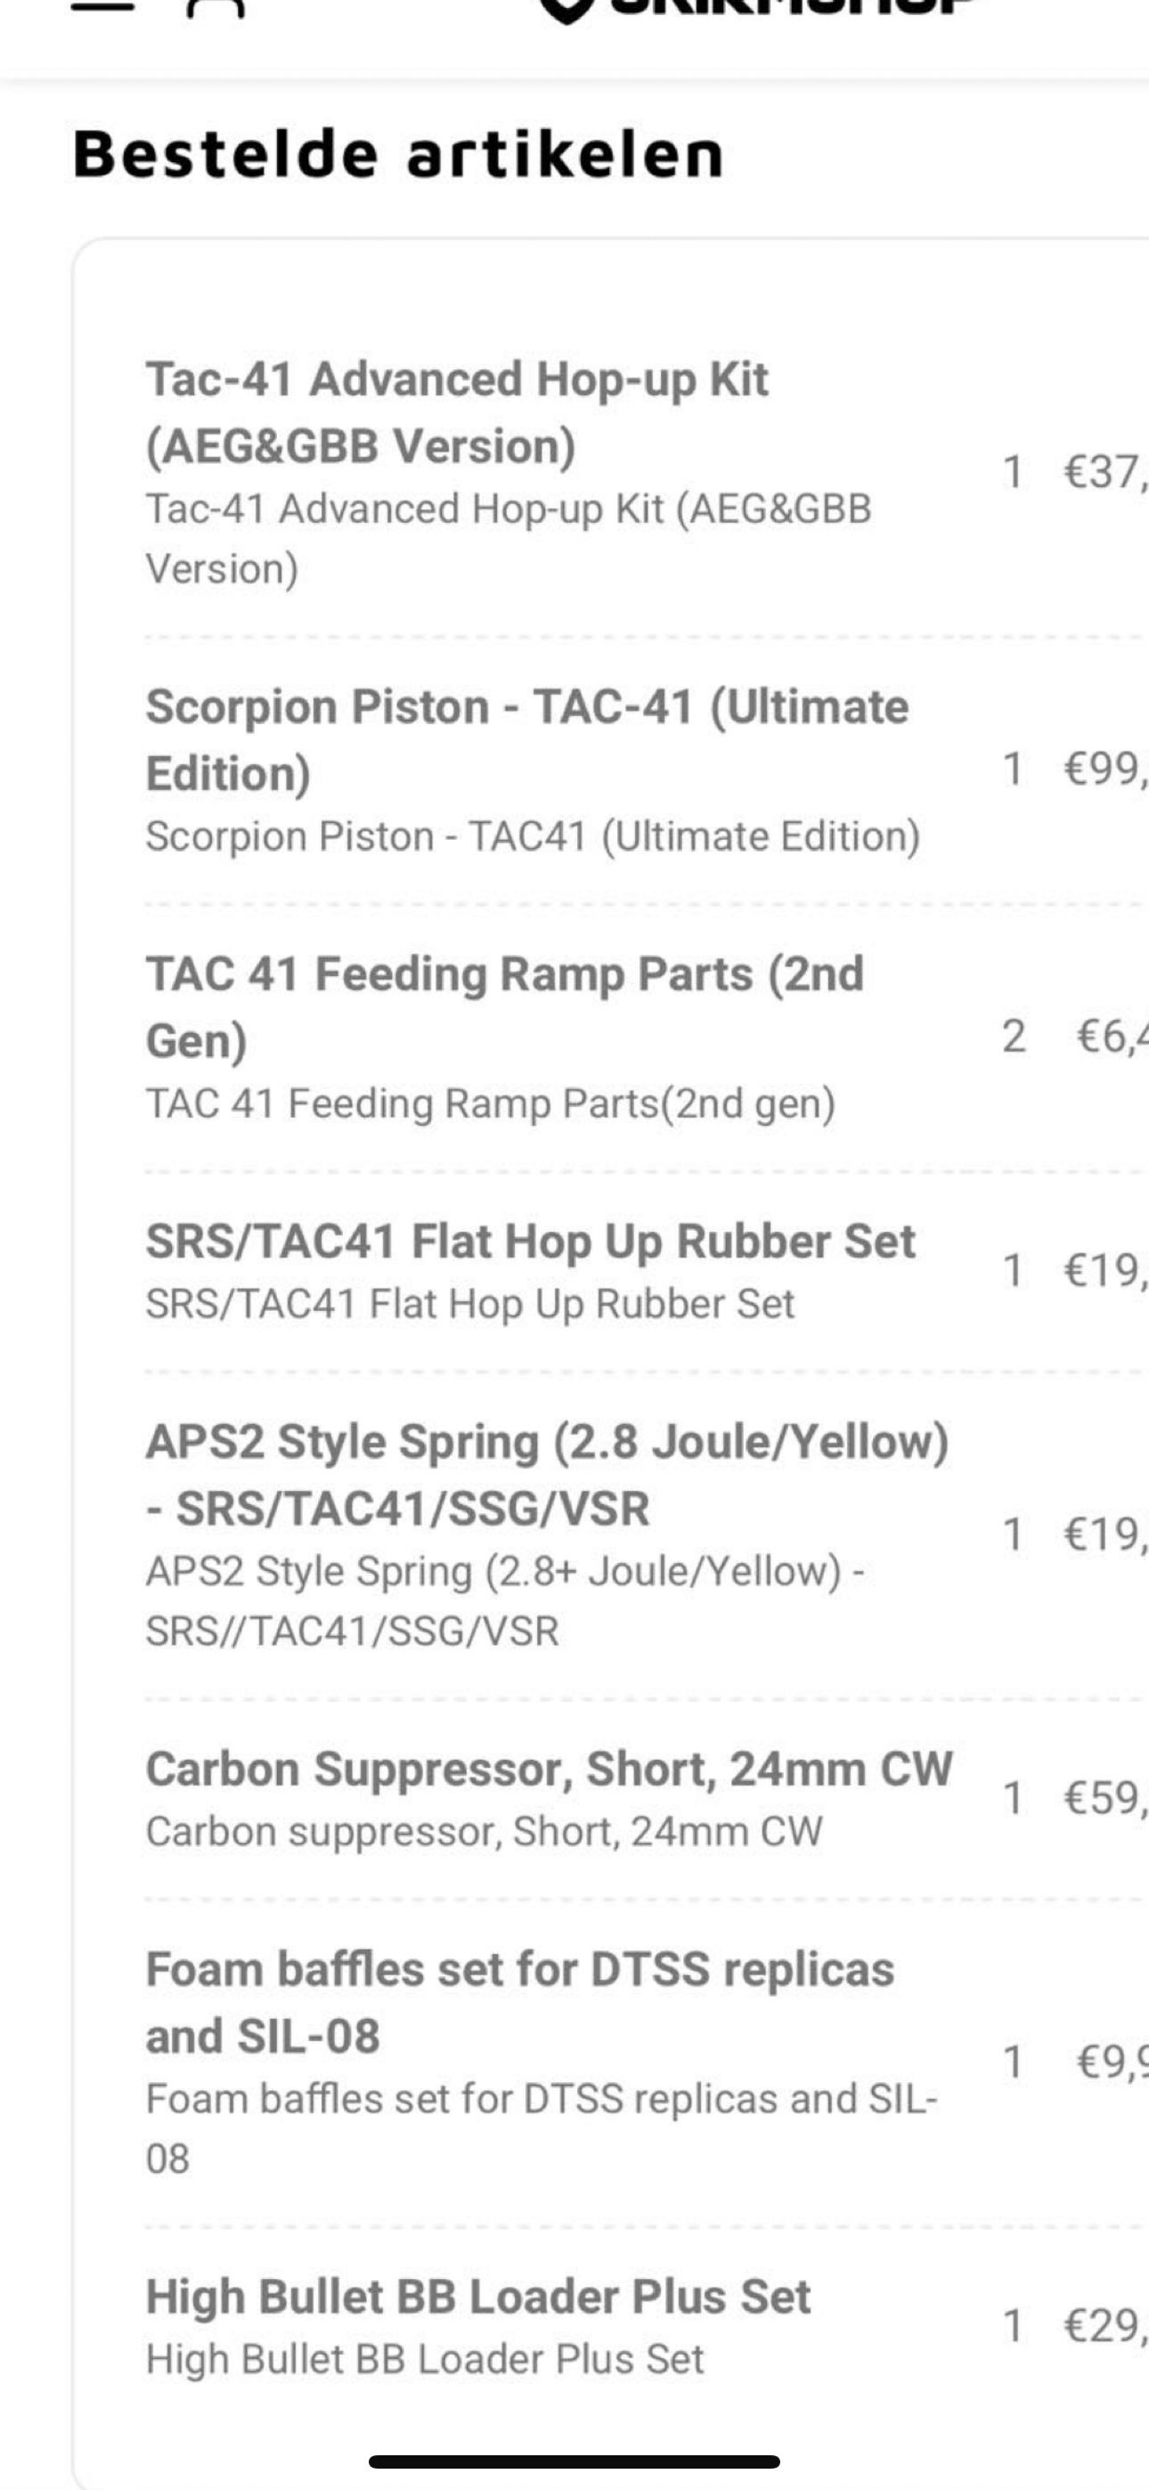The height and width of the screenshot is (2490, 1149).
Task: Click gray 'Carbon suppressor, Short, 24mm CW' description
Action: point(484,1832)
